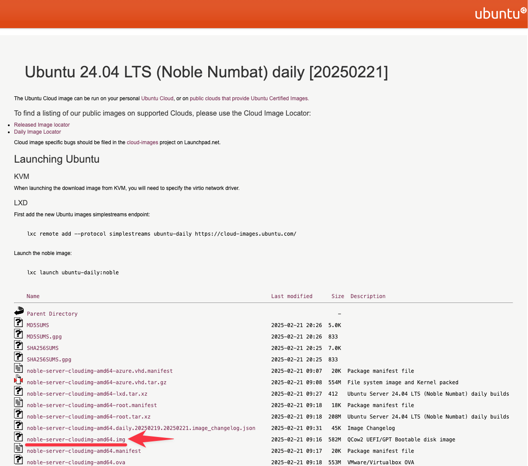Screen dimensions: 528x466
Task: Sort listing by Description column
Action: coord(368,296)
